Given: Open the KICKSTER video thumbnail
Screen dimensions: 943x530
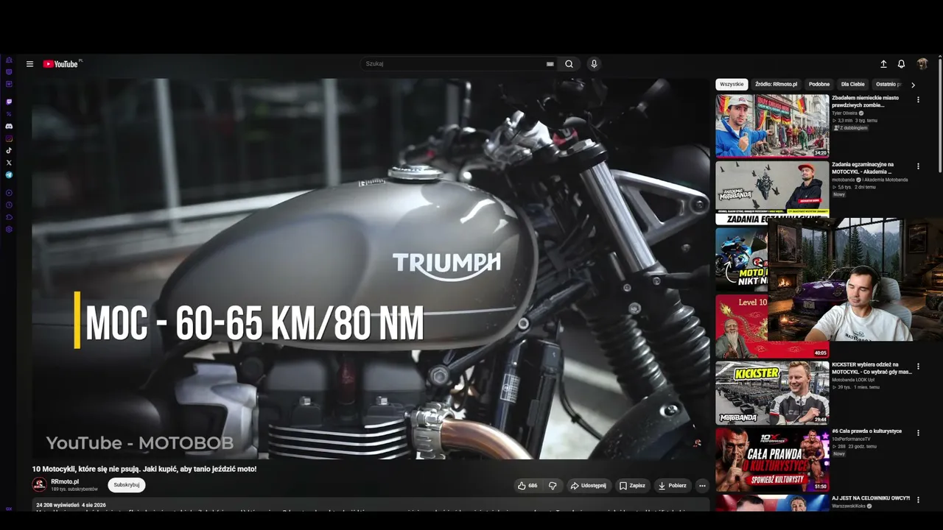Looking at the screenshot, I should (x=772, y=392).
